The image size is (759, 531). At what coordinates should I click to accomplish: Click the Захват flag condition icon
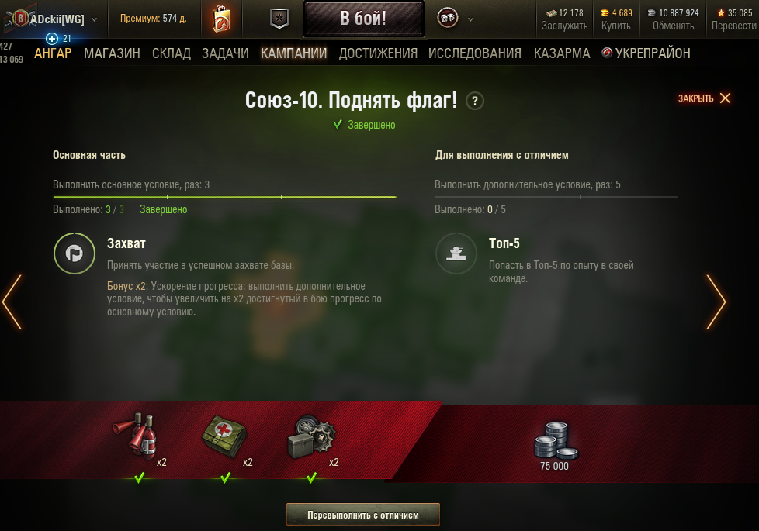74,253
